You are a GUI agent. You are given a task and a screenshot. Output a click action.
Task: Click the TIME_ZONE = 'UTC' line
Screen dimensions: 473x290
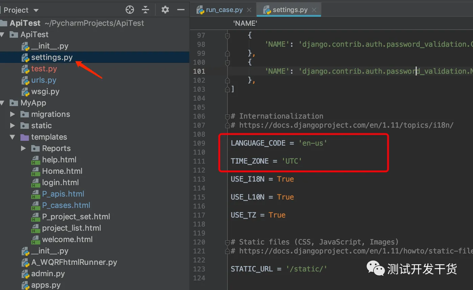pyautogui.click(x=266, y=161)
